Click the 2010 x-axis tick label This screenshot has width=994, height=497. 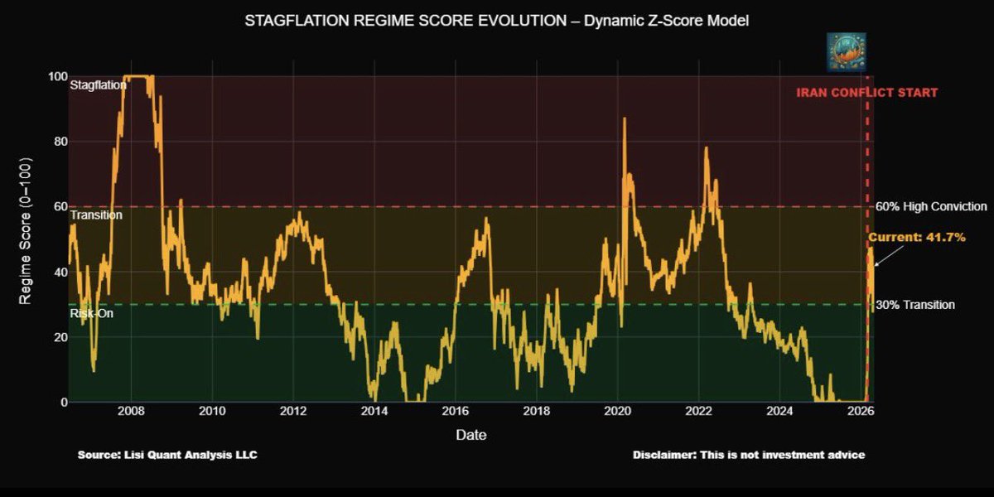(x=212, y=411)
